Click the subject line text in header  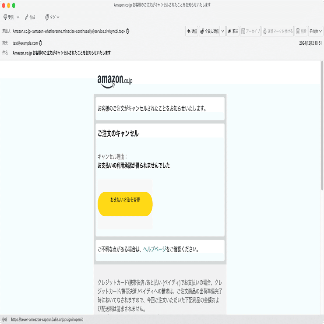tap(62, 53)
